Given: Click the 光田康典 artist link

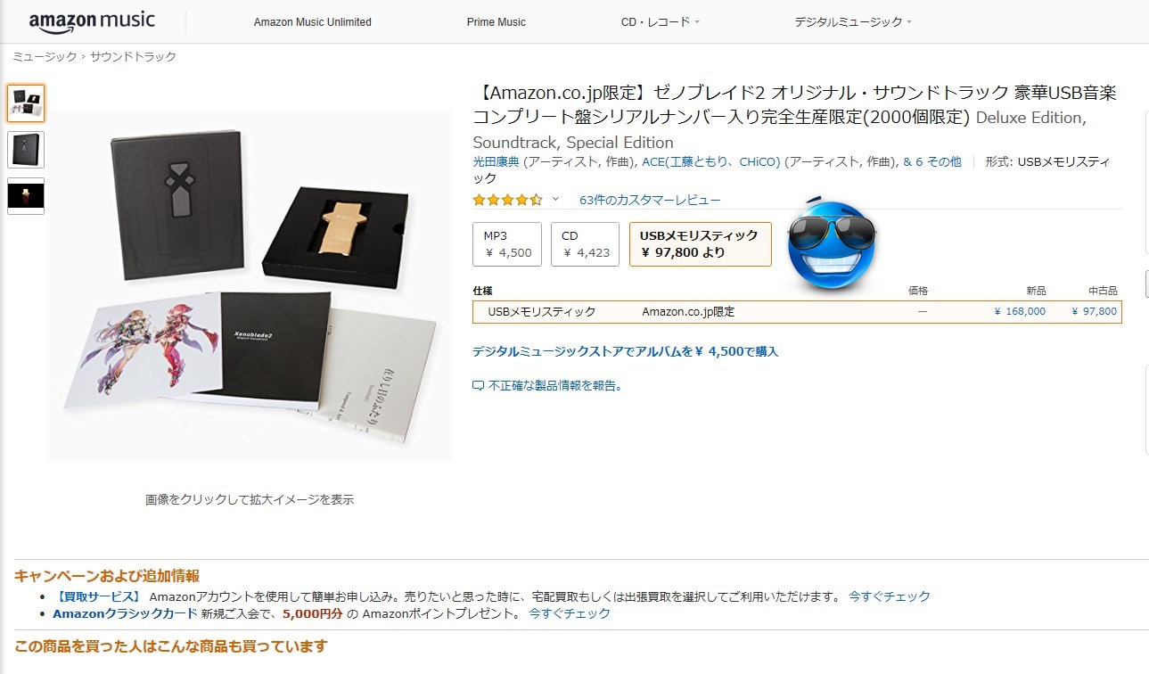Looking at the screenshot, I should coord(496,161).
